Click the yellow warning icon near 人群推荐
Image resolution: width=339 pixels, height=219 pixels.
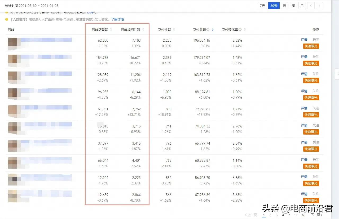[x=6, y=19]
